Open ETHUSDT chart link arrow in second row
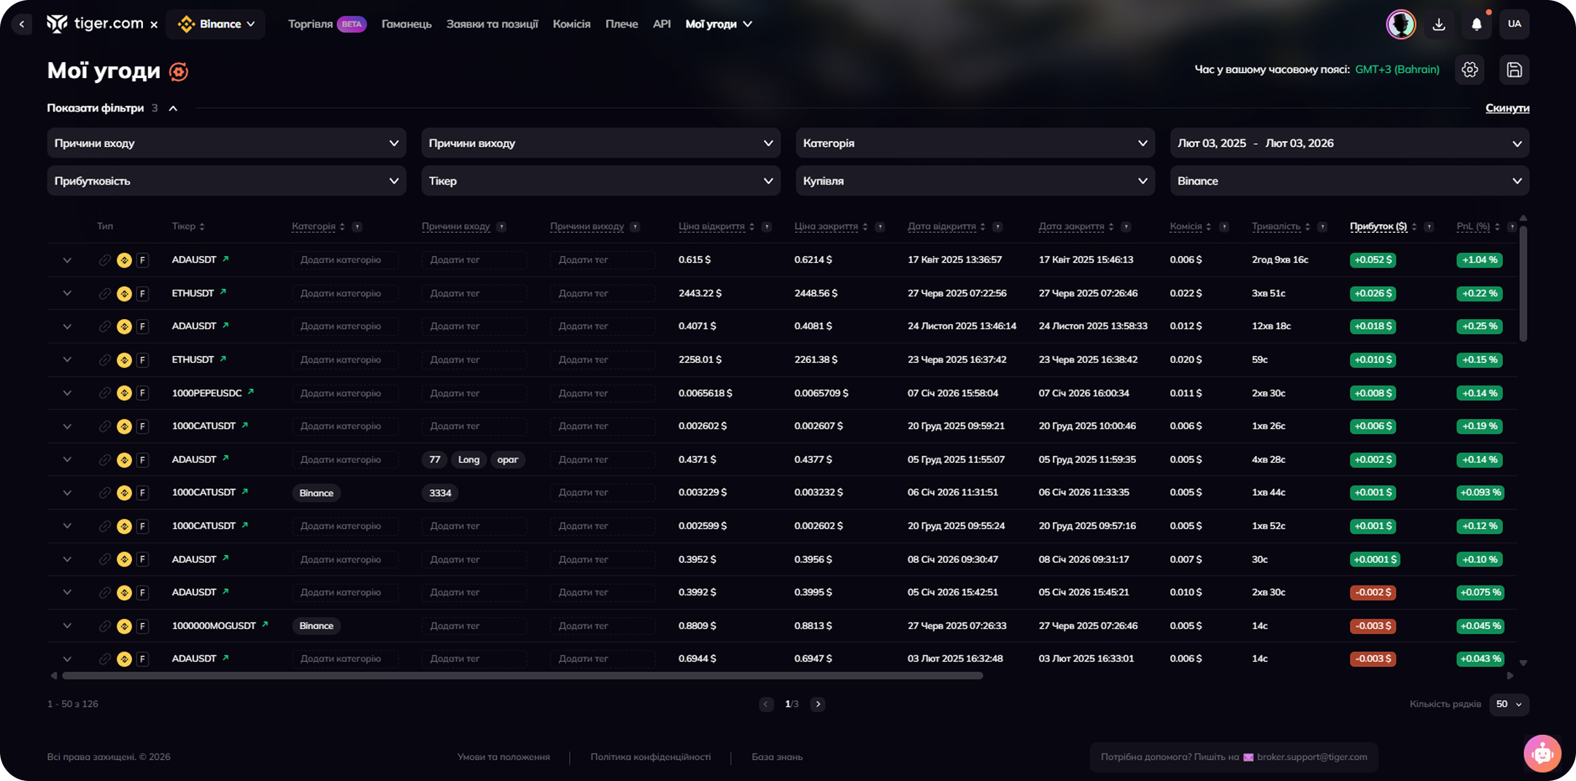Viewport: 1576px width, 781px height. [223, 292]
